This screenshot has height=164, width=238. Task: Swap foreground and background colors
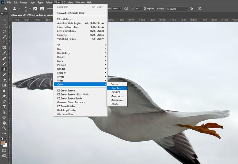pyautogui.click(x=5, y=138)
